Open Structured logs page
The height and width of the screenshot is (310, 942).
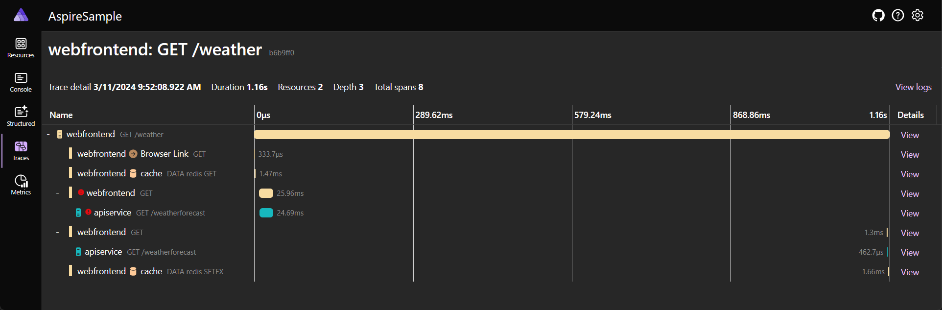pyautogui.click(x=21, y=117)
